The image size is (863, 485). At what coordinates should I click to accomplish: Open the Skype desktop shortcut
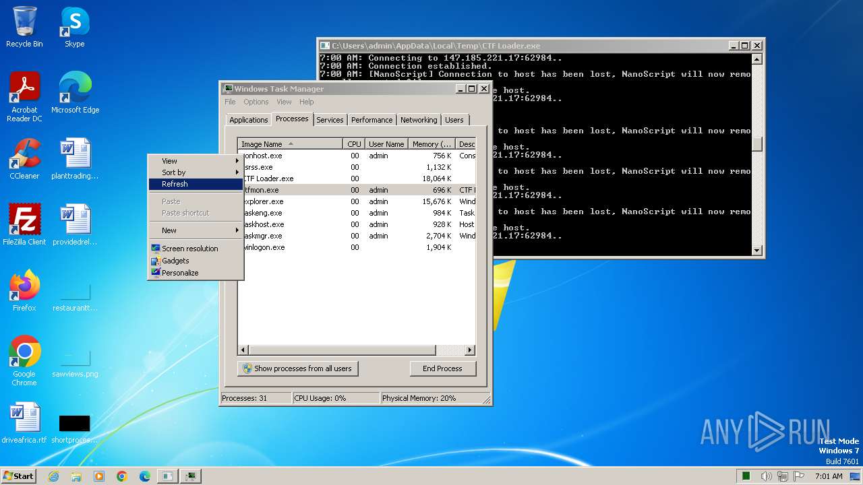[75, 27]
